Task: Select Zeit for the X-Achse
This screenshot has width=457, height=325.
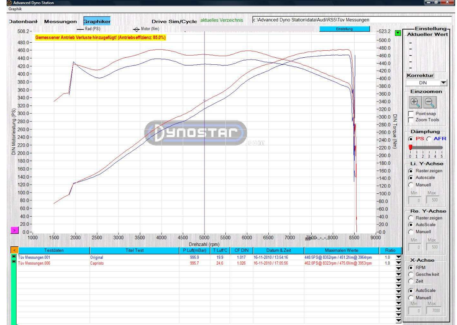Action: point(411,281)
